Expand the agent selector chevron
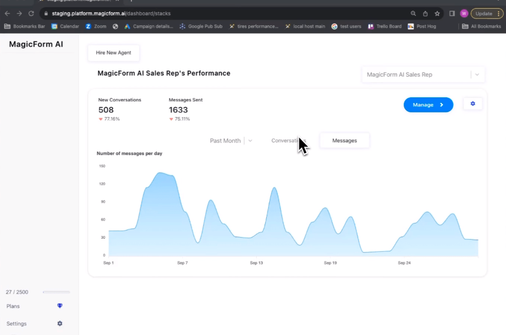506x335 pixels. (477, 75)
